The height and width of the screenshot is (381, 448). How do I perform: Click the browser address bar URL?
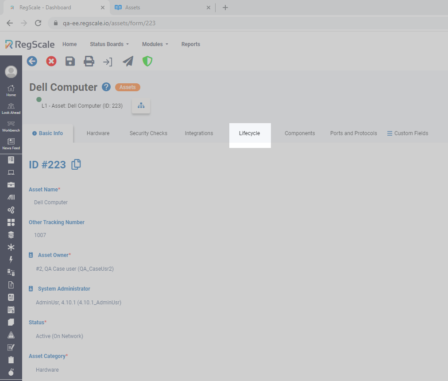coord(109,23)
